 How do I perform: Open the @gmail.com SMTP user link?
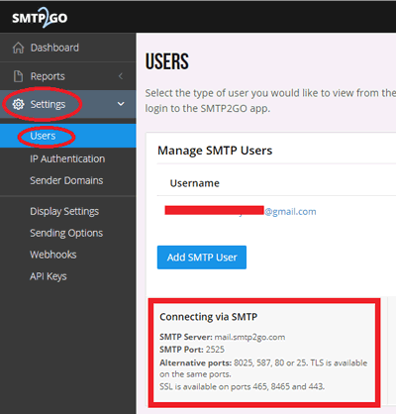[241, 211]
